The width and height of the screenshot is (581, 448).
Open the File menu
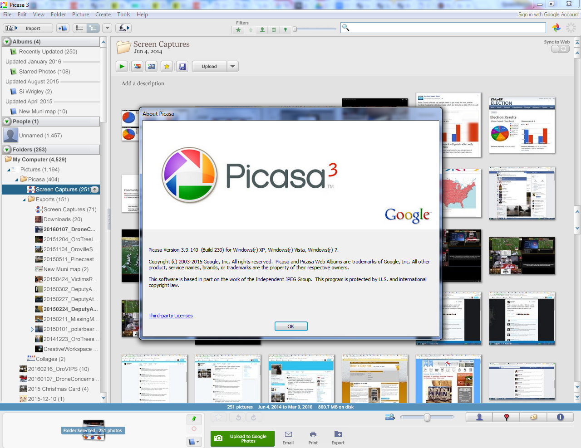coord(7,15)
